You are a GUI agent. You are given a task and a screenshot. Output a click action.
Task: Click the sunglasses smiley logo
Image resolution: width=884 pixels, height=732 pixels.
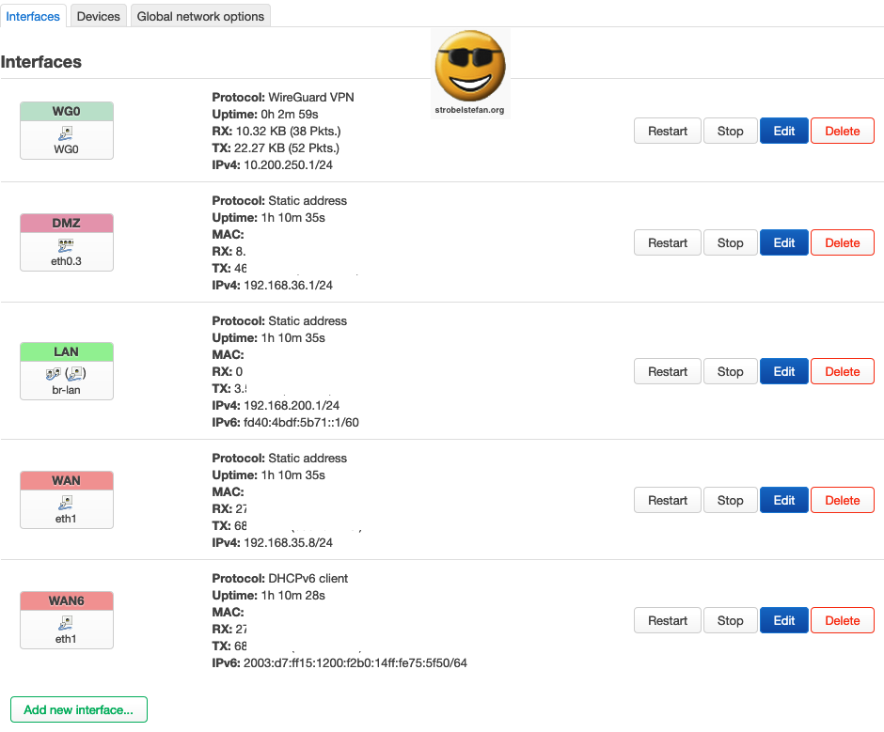(470, 66)
